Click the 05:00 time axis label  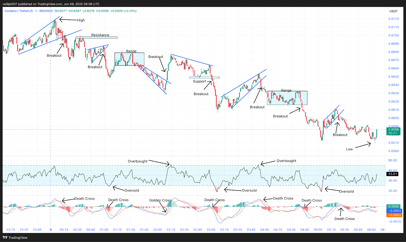318,230
